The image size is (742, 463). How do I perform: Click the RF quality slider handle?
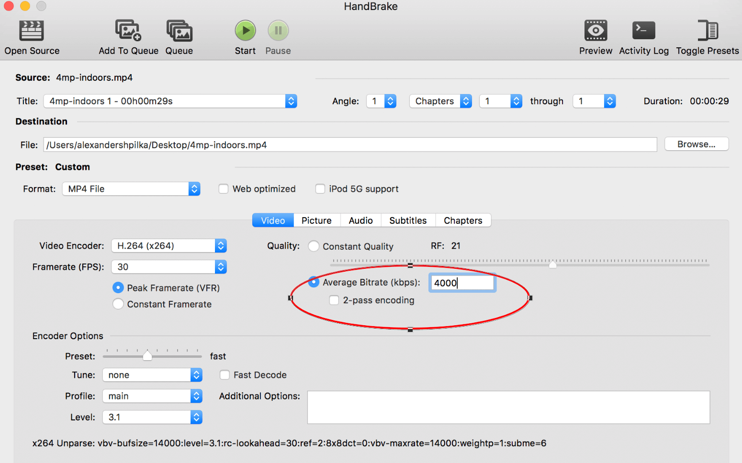point(552,264)
